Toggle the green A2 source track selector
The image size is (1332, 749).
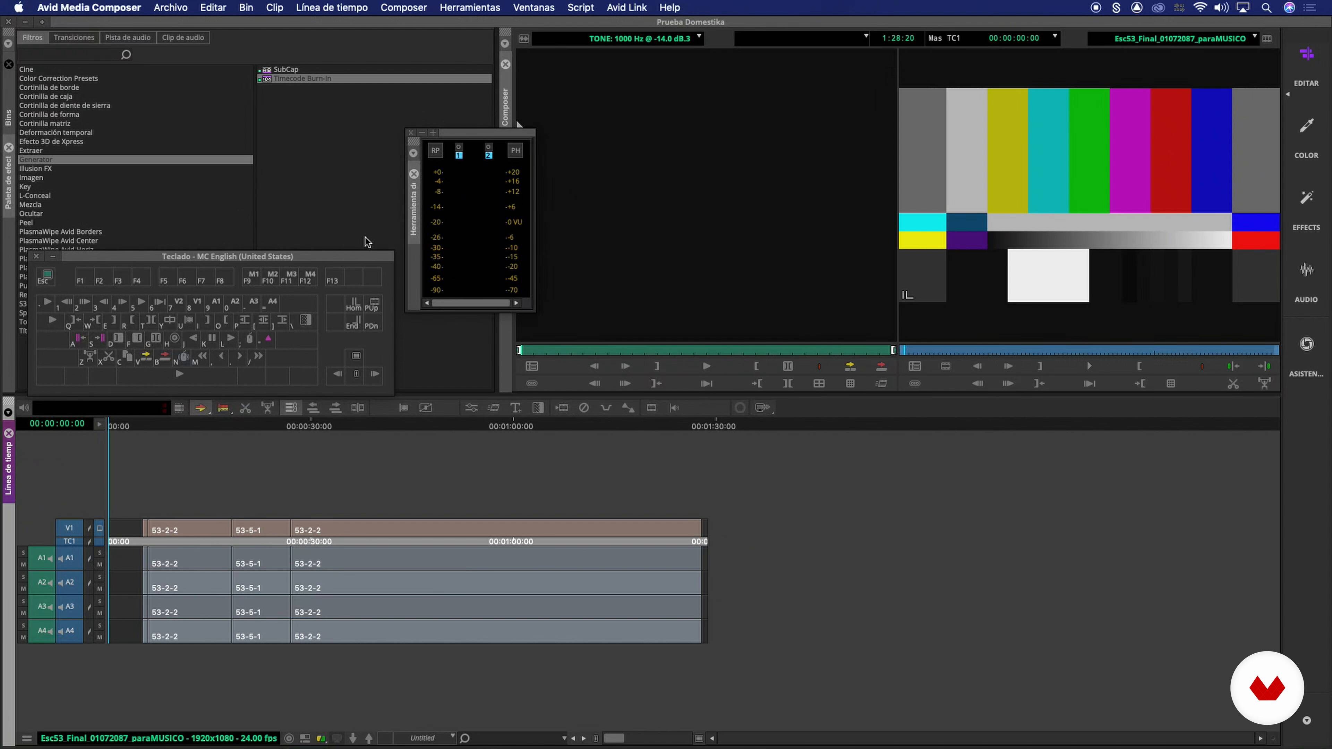(x=42, y=583)
